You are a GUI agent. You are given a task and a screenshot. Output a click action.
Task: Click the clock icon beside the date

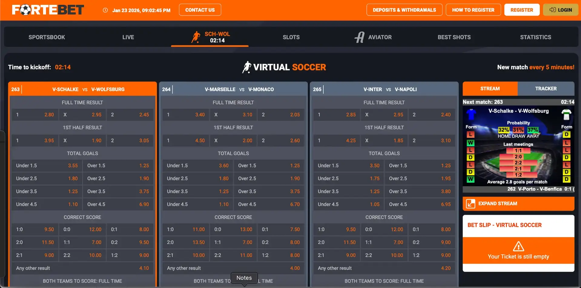(105, 10)
